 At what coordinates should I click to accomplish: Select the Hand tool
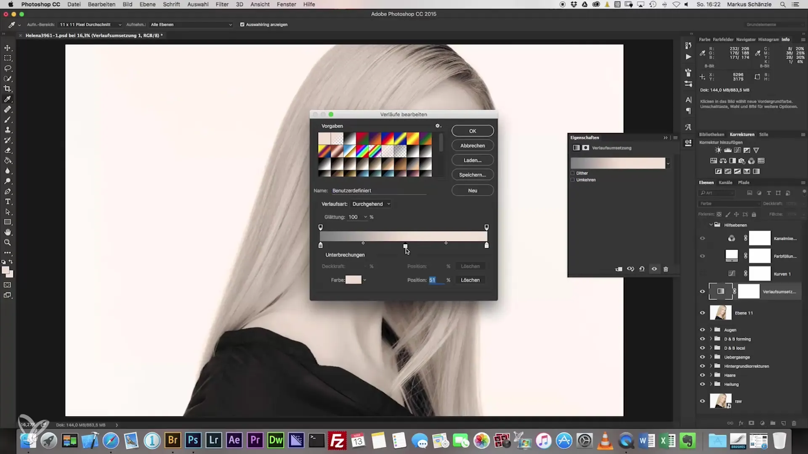(x=8, y=232)
